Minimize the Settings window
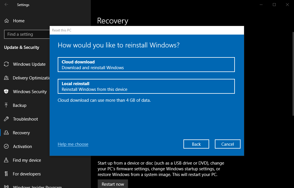Image resolution: width=294 pixels, height=188 pixels. [261, 5]
